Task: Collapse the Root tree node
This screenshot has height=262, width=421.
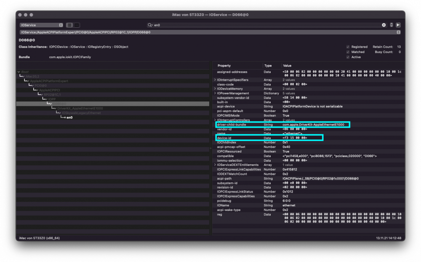Action: [19, 72]
